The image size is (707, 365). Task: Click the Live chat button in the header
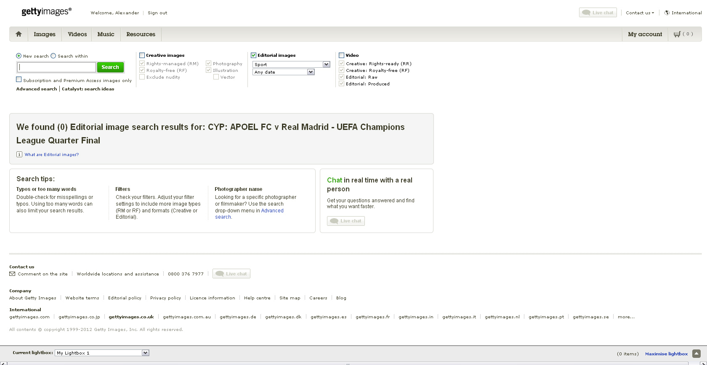(598, 13)
